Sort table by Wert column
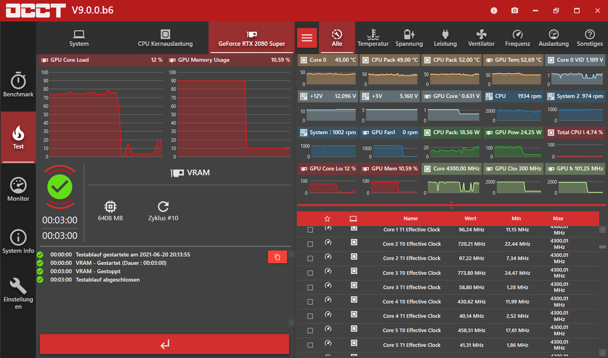 (x=470, y=219)
